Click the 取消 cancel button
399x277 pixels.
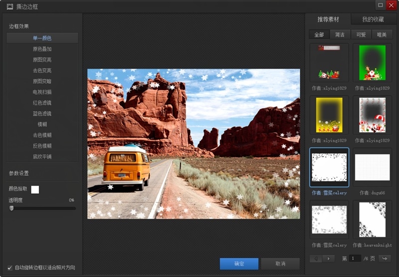280,264
